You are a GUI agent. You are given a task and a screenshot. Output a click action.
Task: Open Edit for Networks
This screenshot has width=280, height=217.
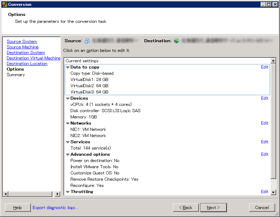[x=264, y=123]
